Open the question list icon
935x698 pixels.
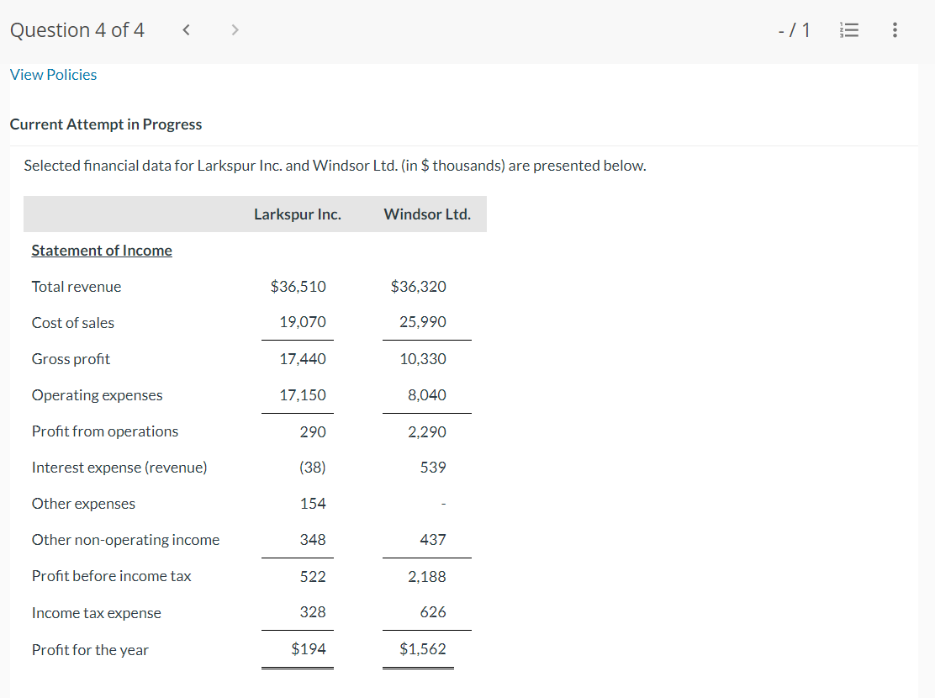tap(849, 29)
